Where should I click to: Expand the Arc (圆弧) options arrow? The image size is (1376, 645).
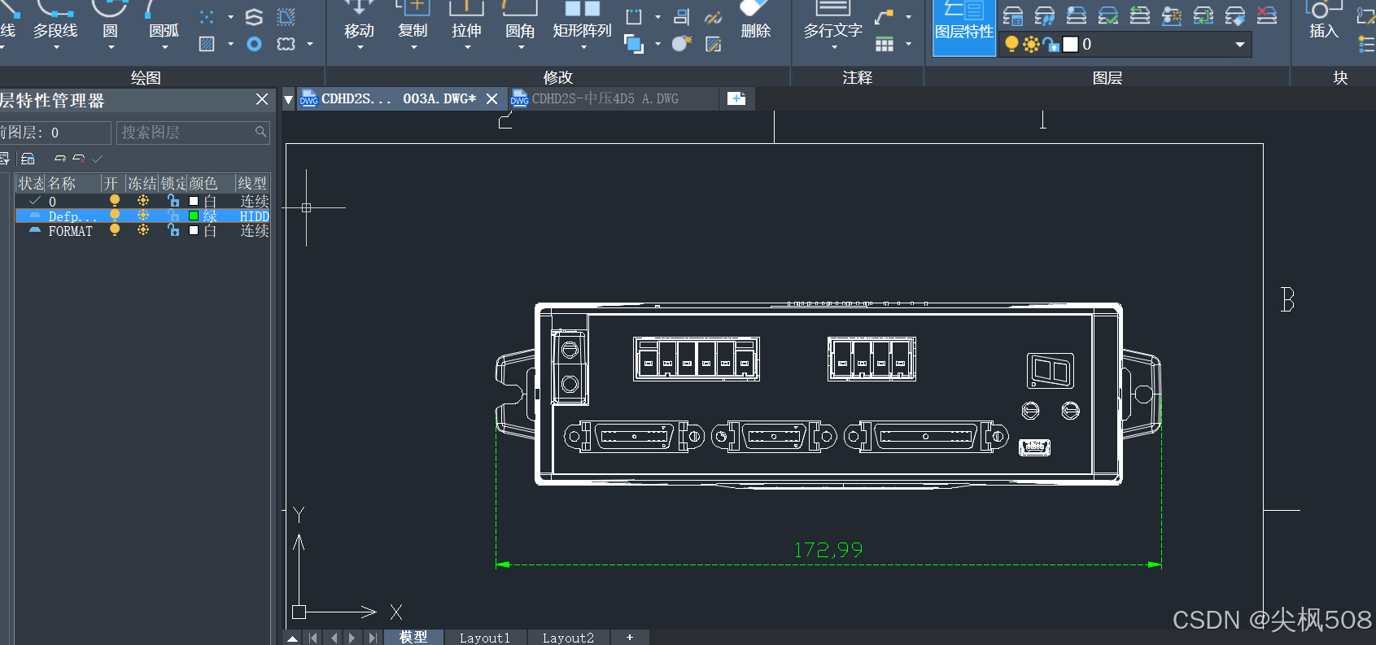click(164, 47)
